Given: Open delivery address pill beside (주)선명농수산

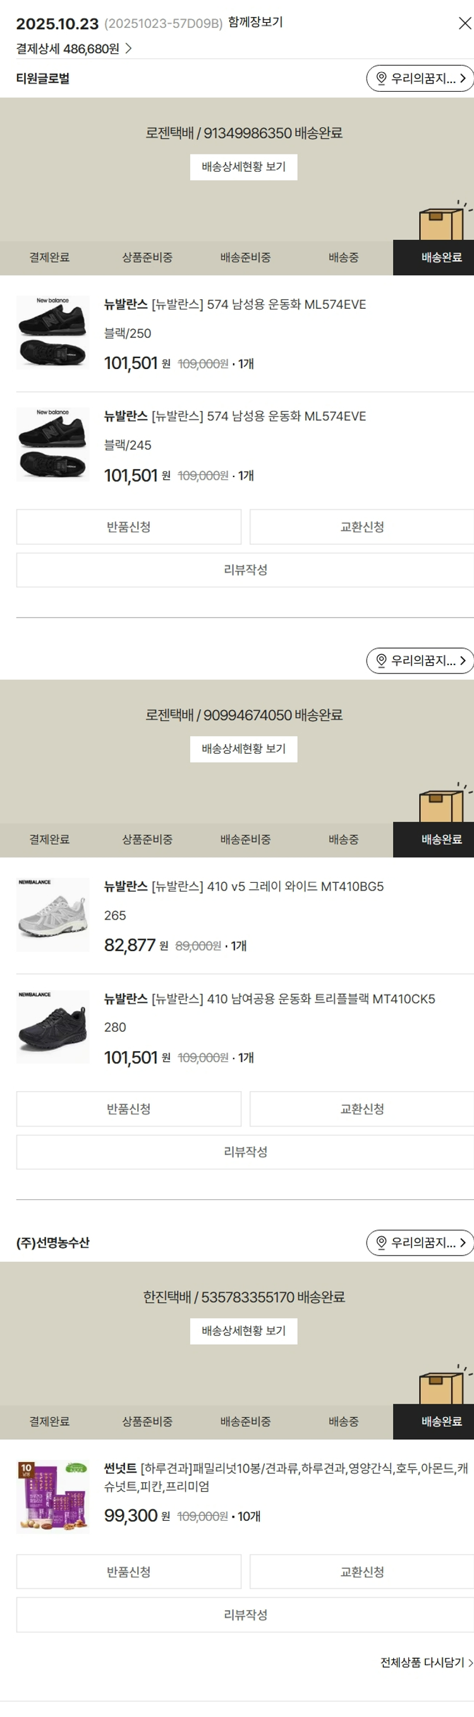Looking at the screenshot, I should [x=420, y=1242].
